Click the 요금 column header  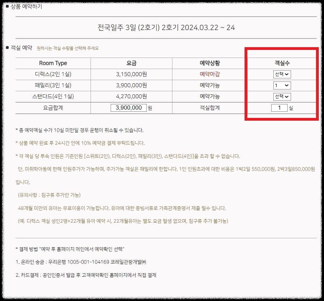pos(131,63)
